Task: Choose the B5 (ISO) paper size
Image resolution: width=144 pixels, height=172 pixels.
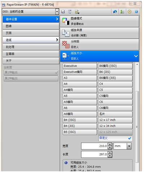Action: pos(80,132)
